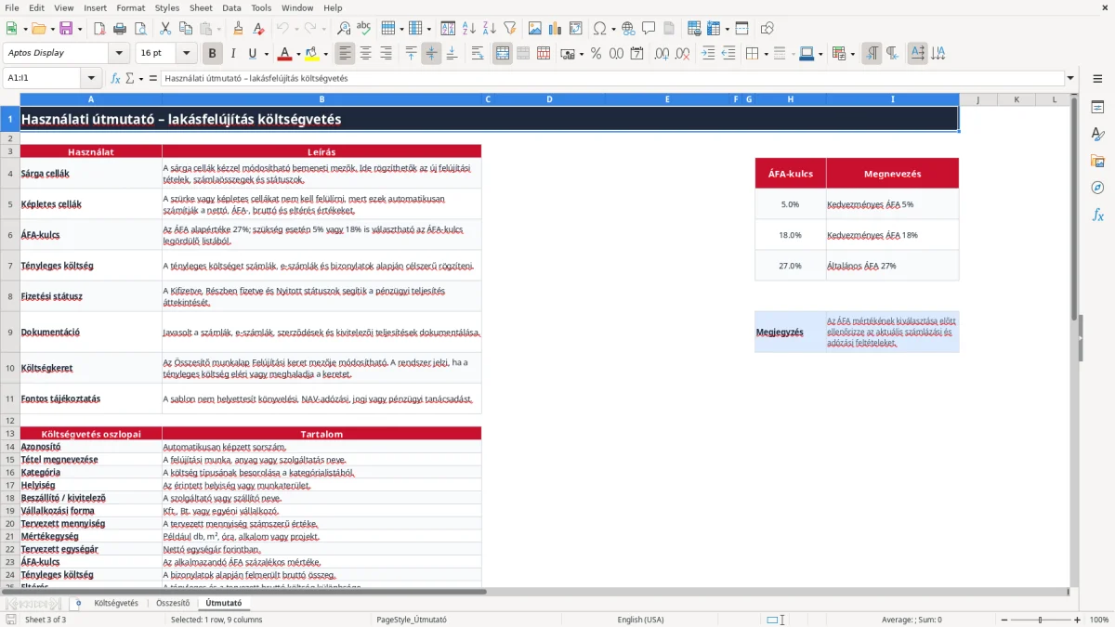Toggle Wrap Text button
The width and height of the screenshot is (1115, 627).
(478, 54)
